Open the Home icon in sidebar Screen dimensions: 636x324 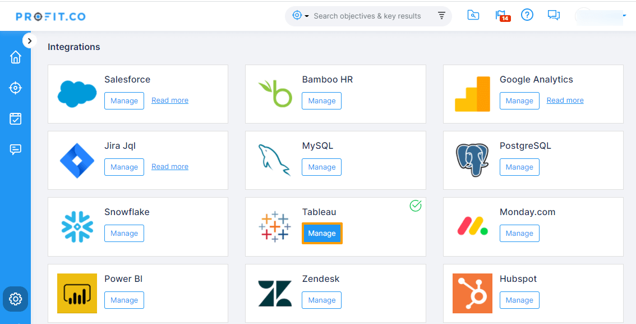point(15,57)
